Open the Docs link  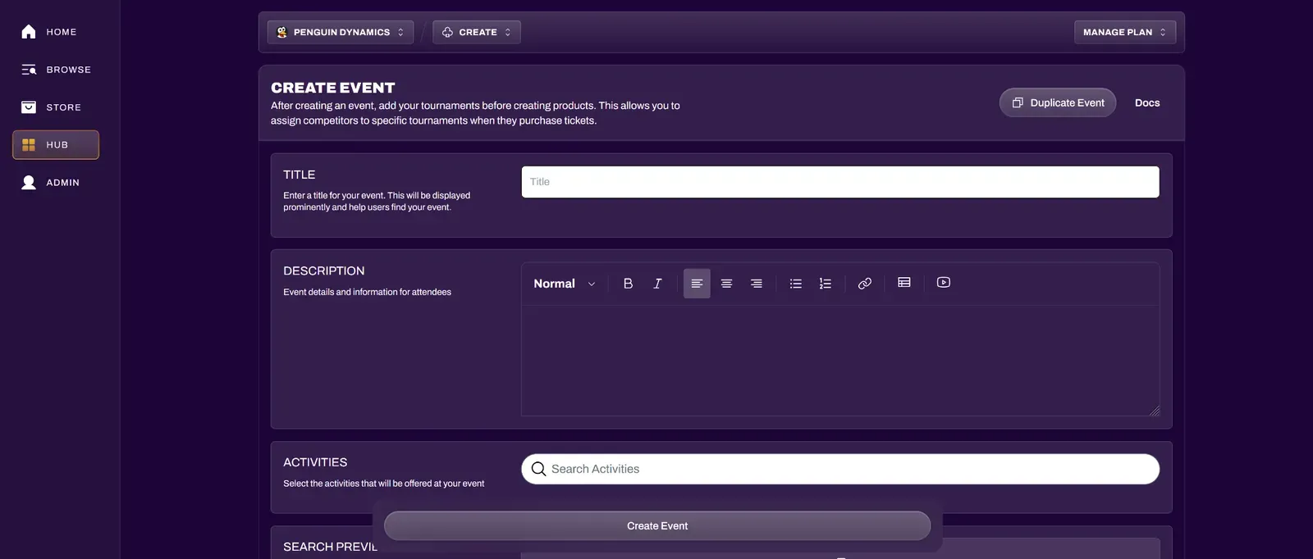tap(1147, 102)
